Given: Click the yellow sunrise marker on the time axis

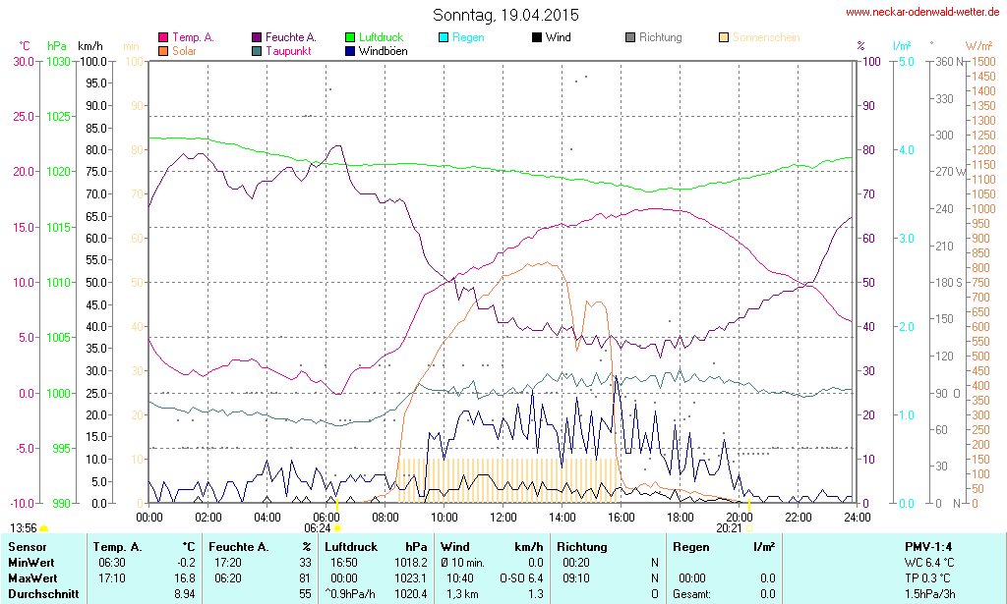Looking at the screenshot, I should click(337, 507).
